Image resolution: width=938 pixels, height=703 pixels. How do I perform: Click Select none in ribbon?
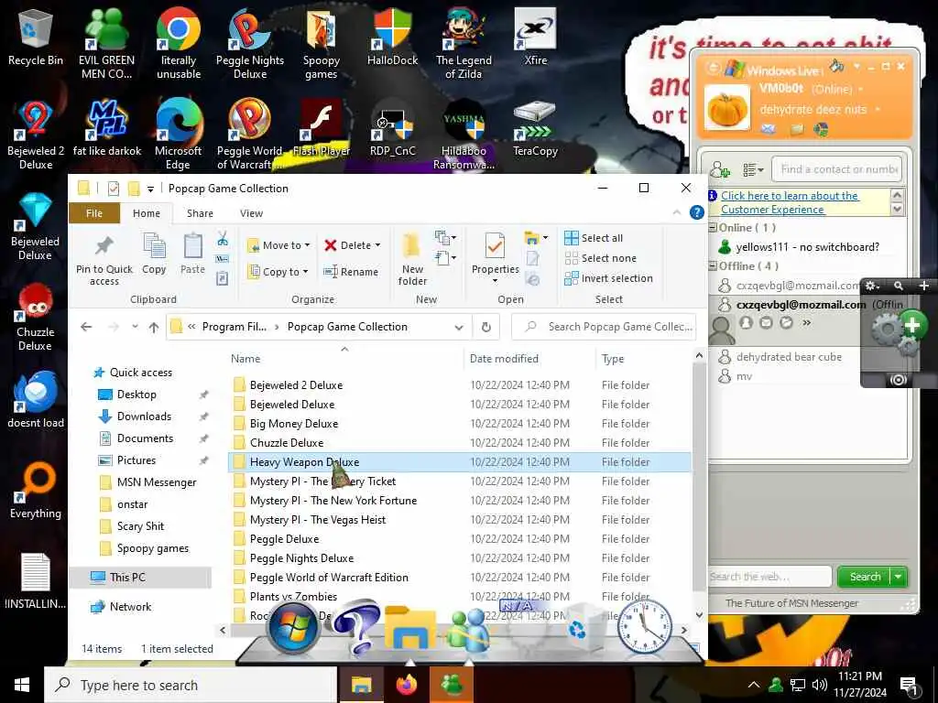601,258
